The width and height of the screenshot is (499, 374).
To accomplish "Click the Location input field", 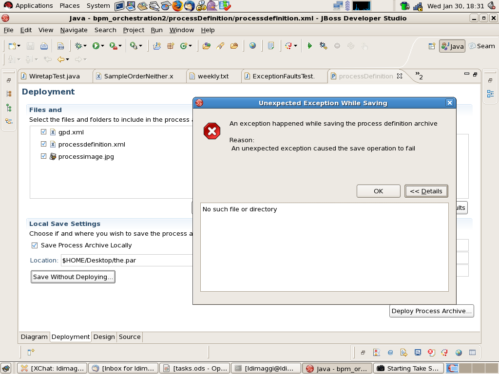I will [127, 261].
